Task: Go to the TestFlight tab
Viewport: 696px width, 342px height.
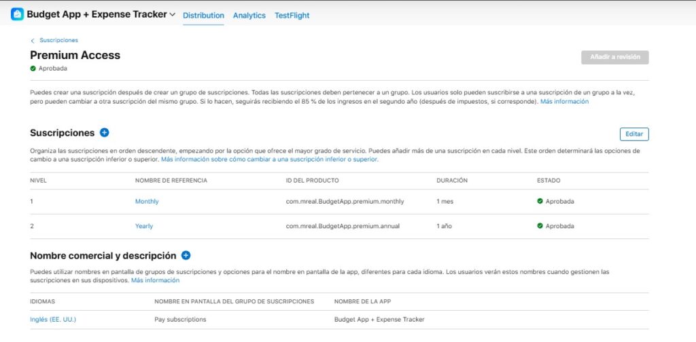Action: [x=292, y=16]
